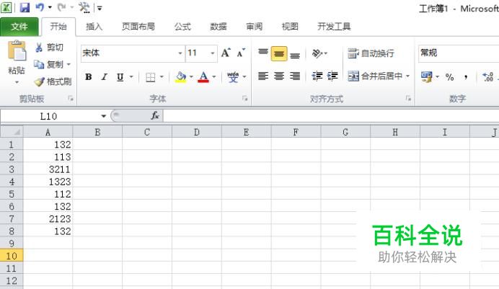
Task: Open the 剪贴板 clipboard pane launcher
Action: click(71, 99)
